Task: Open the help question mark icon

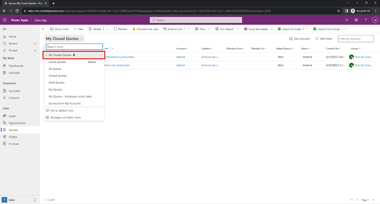Action: click(x=365, y=20)
